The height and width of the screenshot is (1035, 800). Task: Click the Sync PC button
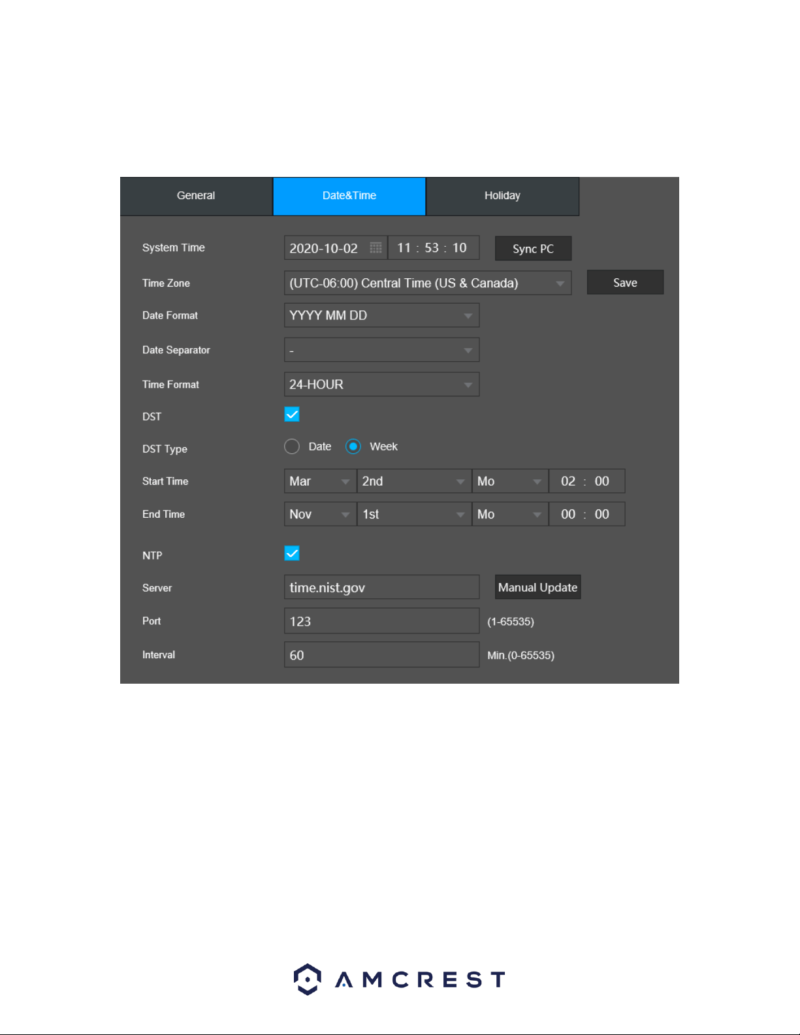click(x=533, y=249)
